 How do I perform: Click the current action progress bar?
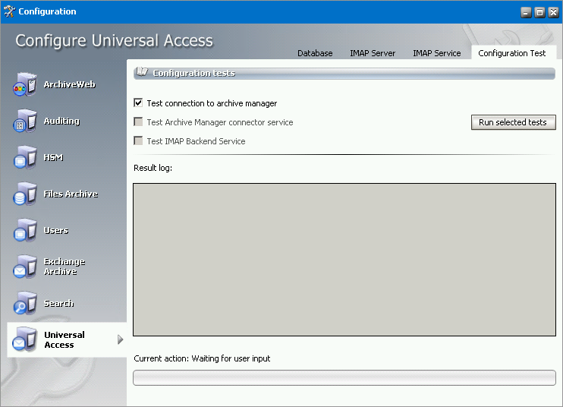click(344, 377)
